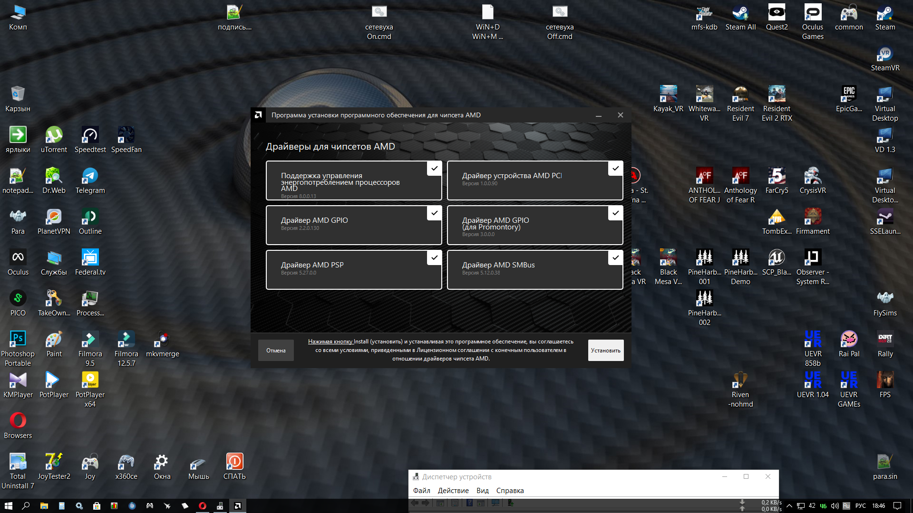Select the СПАТЬ sleep shortcut icon
The height and width of the screenshot is (513, 913).
tap(234, 467)
